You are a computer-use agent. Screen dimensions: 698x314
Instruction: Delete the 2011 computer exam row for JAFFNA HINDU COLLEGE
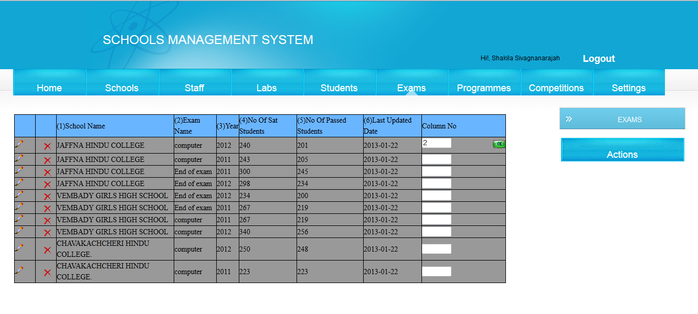tap(47, 159)
